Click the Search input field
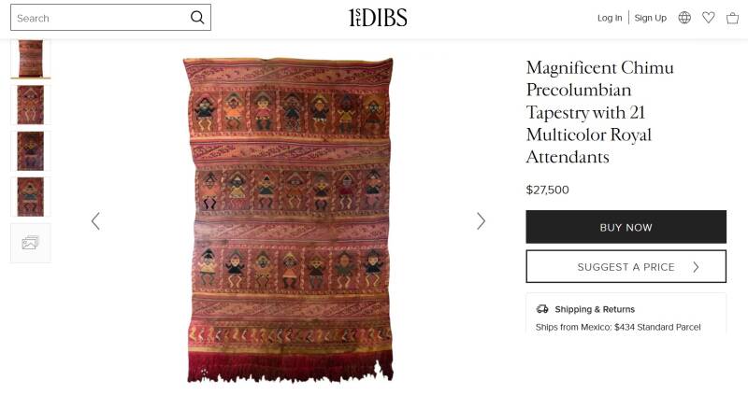The image size is (748, 395). tap(100, 18)
